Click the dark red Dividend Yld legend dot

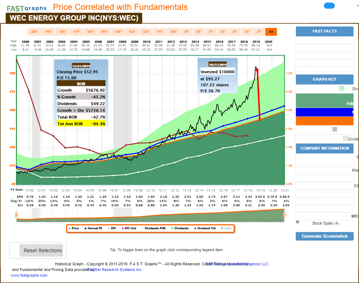(195, 228)
